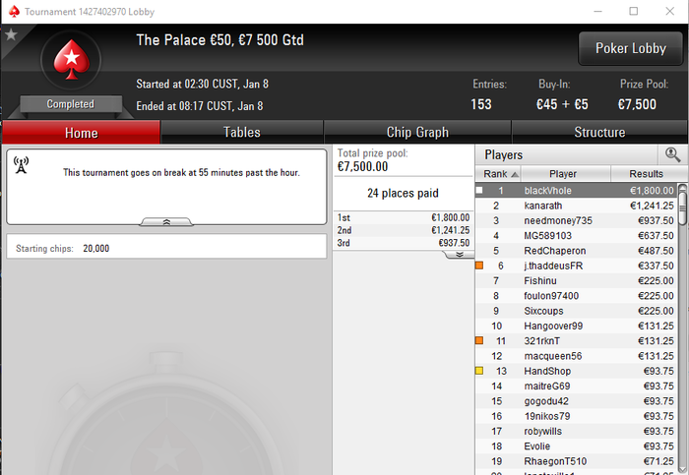
Task: Click orange color tag beside j.thaddeusFR
Action: 479,266
